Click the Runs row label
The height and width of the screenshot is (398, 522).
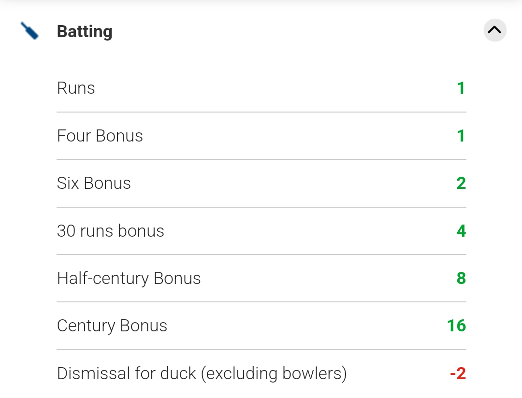coord(76,88)
